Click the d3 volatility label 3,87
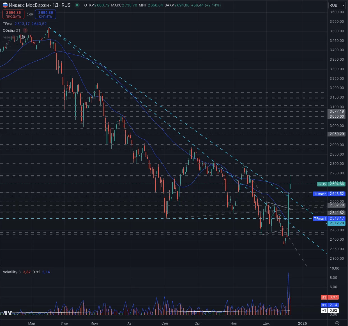348x326 pixels. 329,297
